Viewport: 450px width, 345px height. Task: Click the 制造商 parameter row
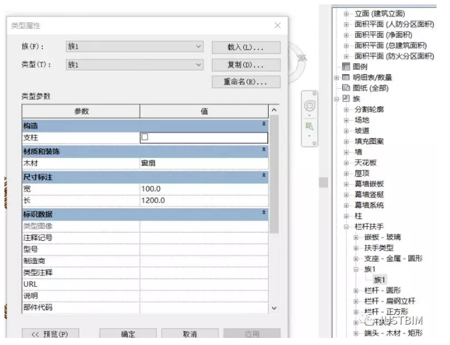click(x=146, y=261)
